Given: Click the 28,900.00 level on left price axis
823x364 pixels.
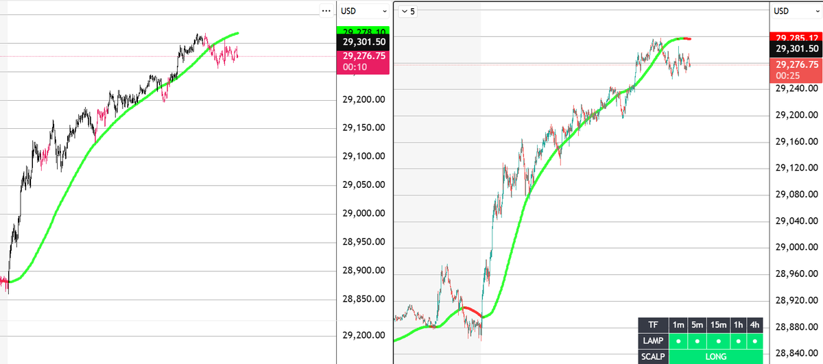Looking at the screenshot, I should (363, 270).
